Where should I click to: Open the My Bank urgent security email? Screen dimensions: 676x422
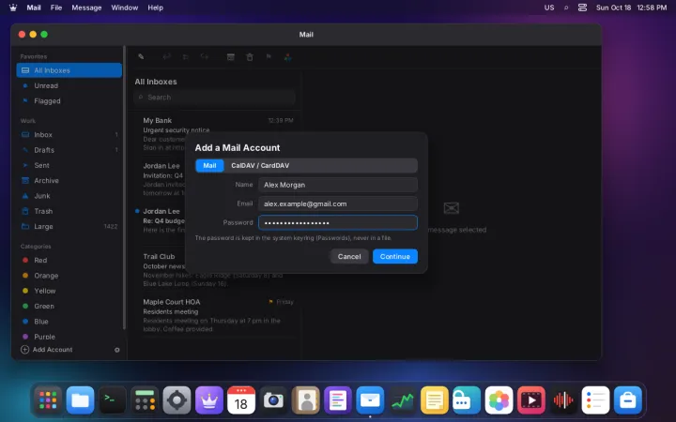coord(214,134)
